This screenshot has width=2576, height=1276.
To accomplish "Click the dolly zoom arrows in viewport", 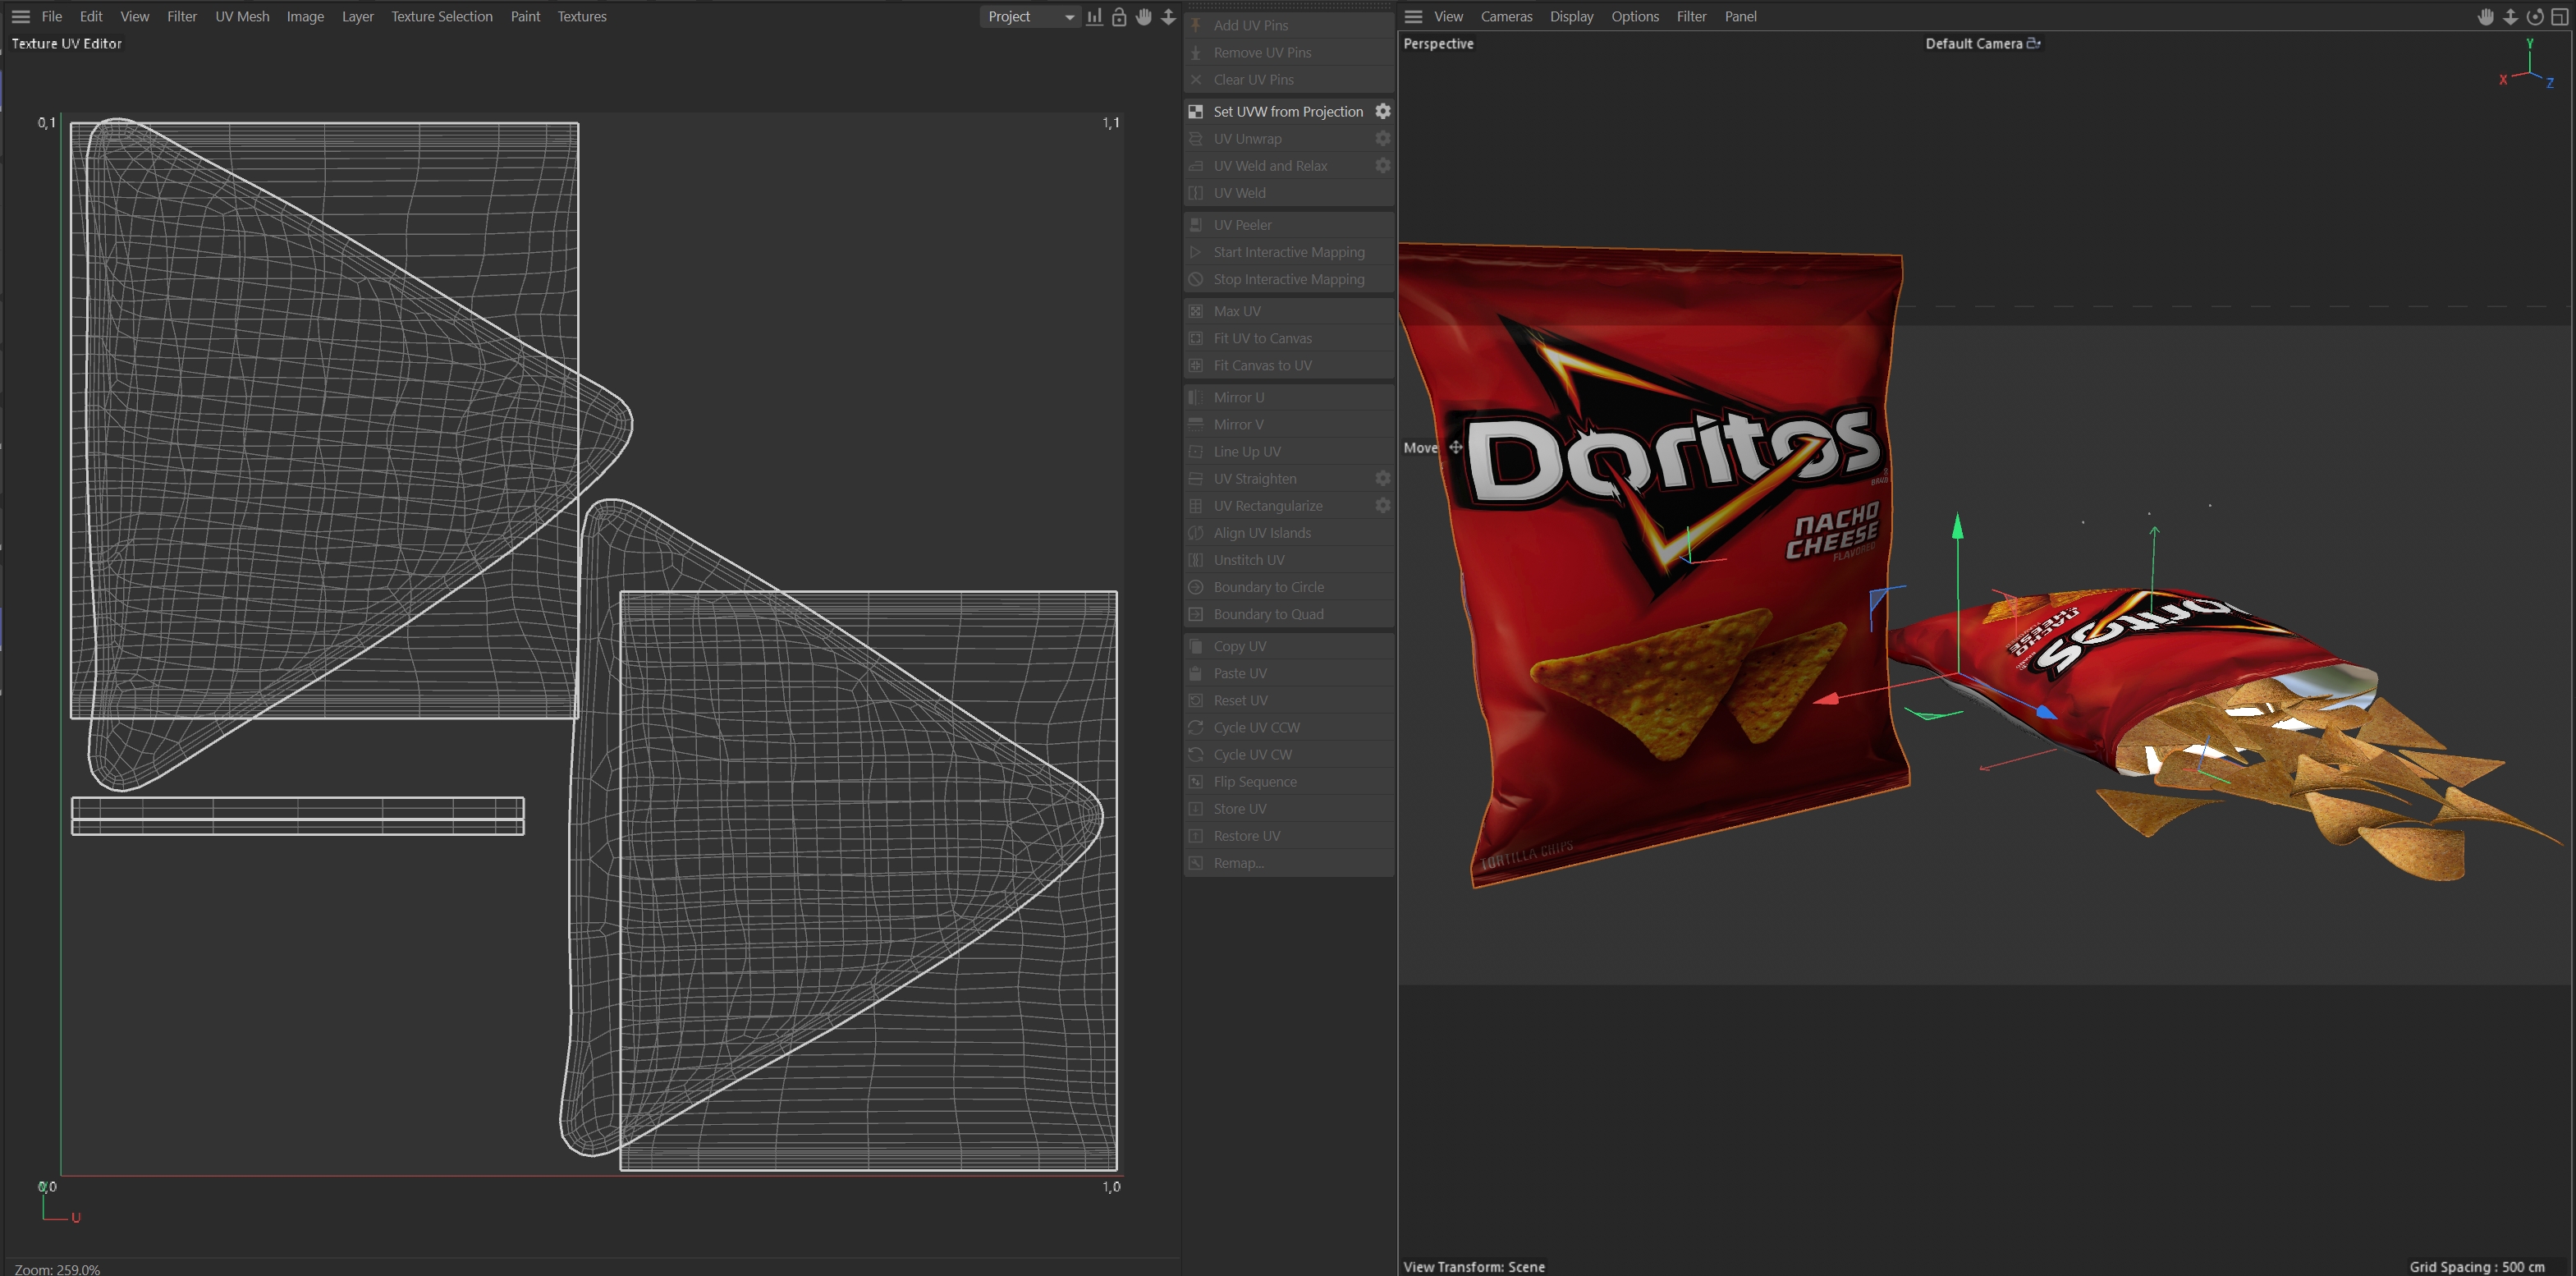I will [2511, 17].
